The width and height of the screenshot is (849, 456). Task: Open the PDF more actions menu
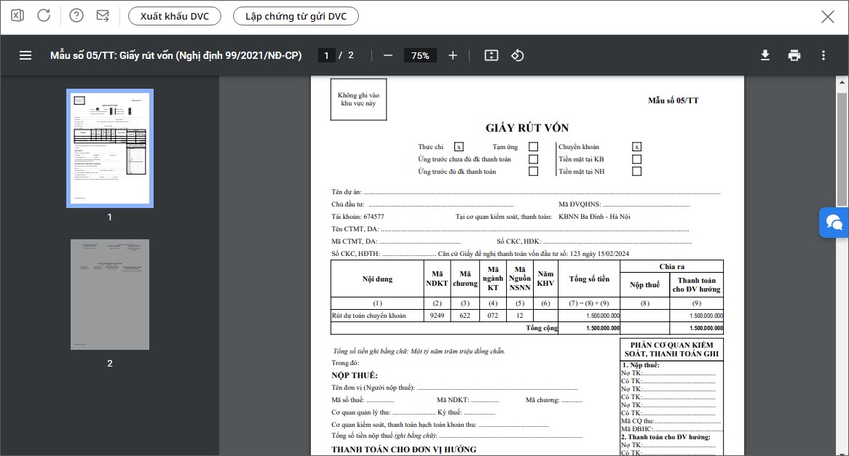(x=824, y=55)
